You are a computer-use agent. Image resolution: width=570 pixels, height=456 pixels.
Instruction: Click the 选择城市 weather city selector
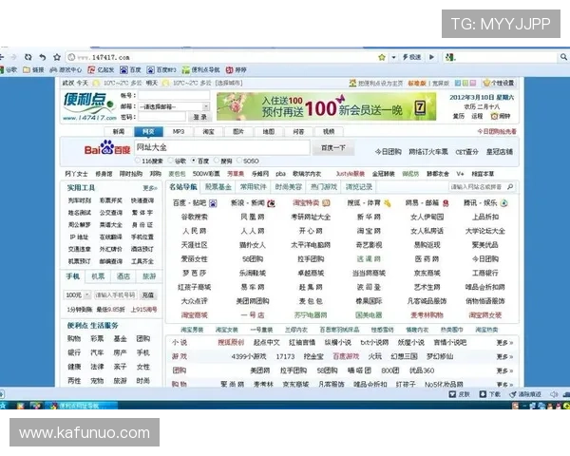229,83
